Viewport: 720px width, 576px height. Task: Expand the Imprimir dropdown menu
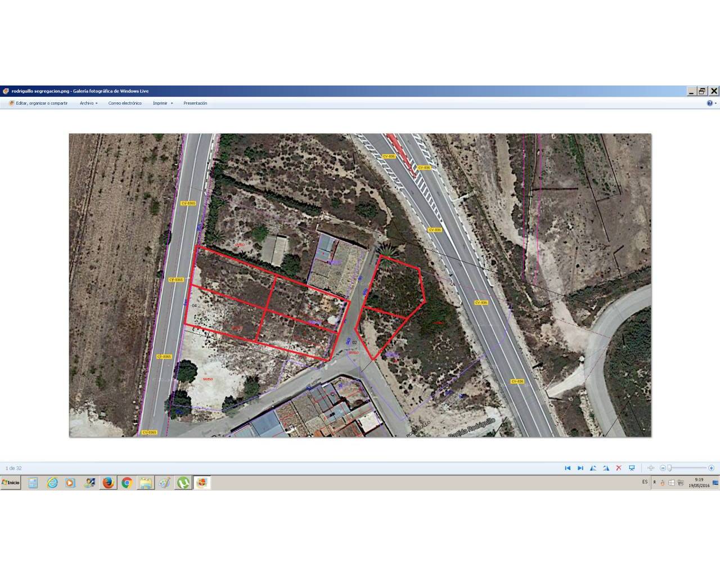(163, 103)
